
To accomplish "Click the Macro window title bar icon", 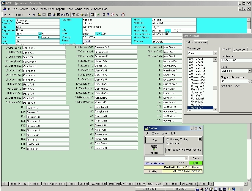I will (x=146, y=128).
